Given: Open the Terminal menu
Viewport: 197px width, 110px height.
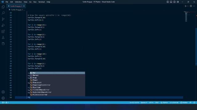Looking at the screenshot, I should click(42, 2).
